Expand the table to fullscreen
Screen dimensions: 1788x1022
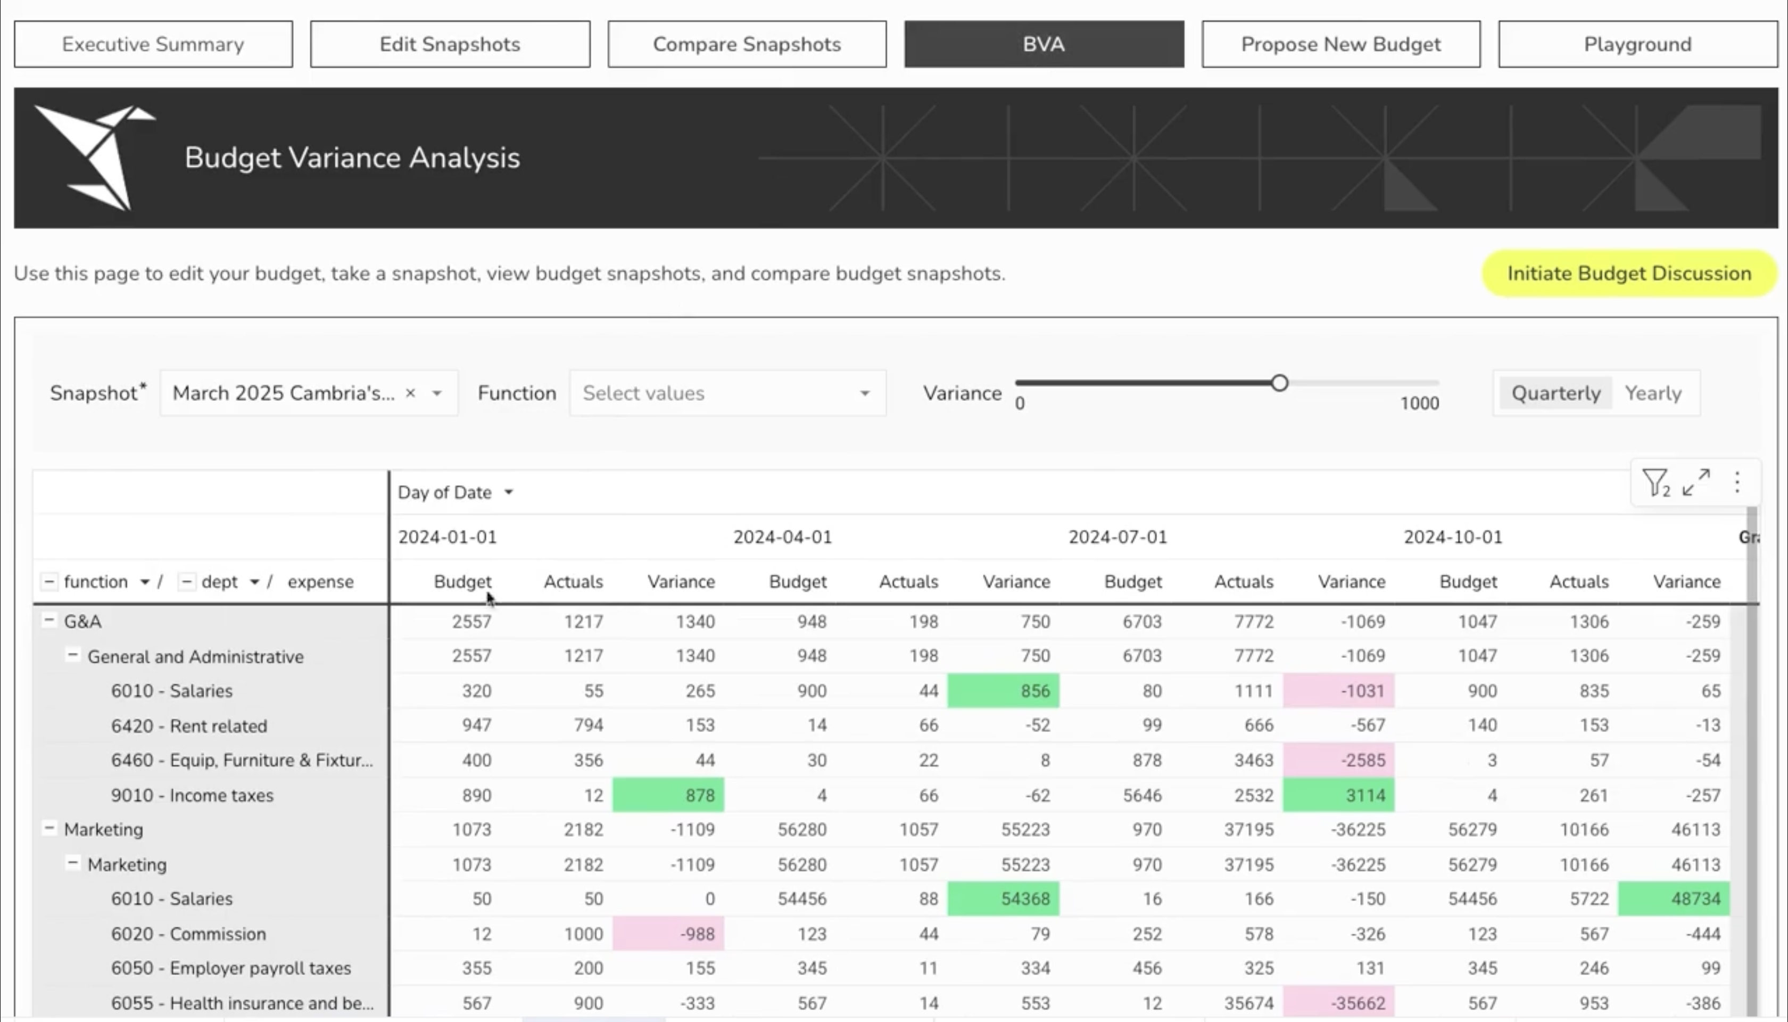click(x=1696, y=482)
